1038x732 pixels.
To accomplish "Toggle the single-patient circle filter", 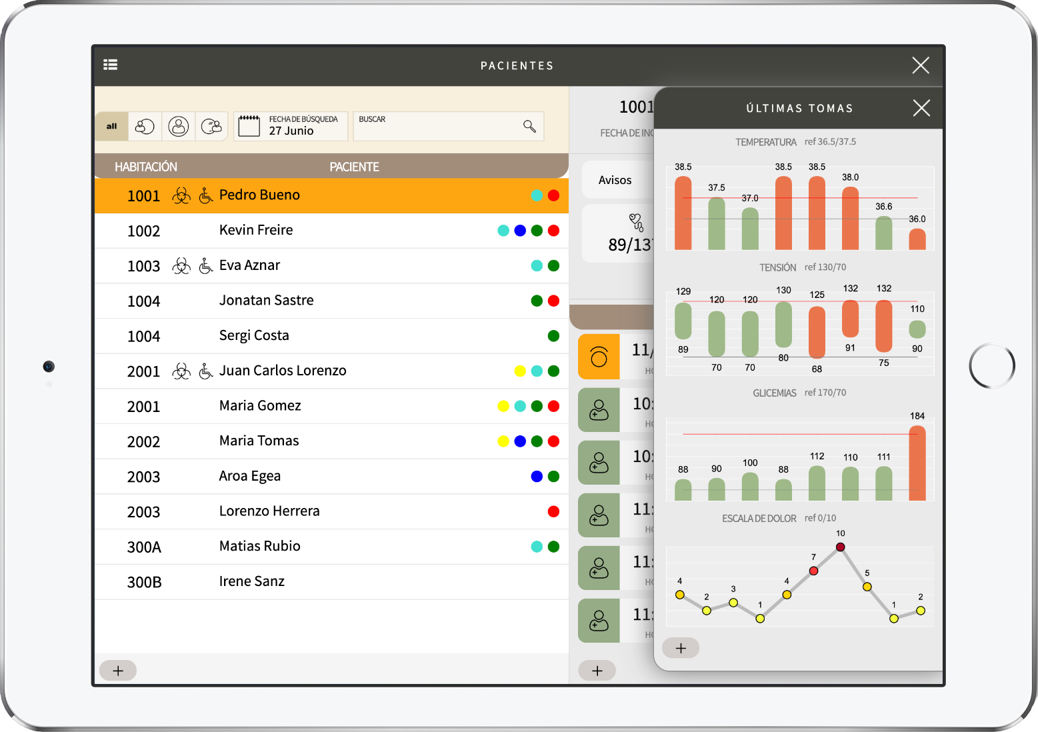I will 178,126.
